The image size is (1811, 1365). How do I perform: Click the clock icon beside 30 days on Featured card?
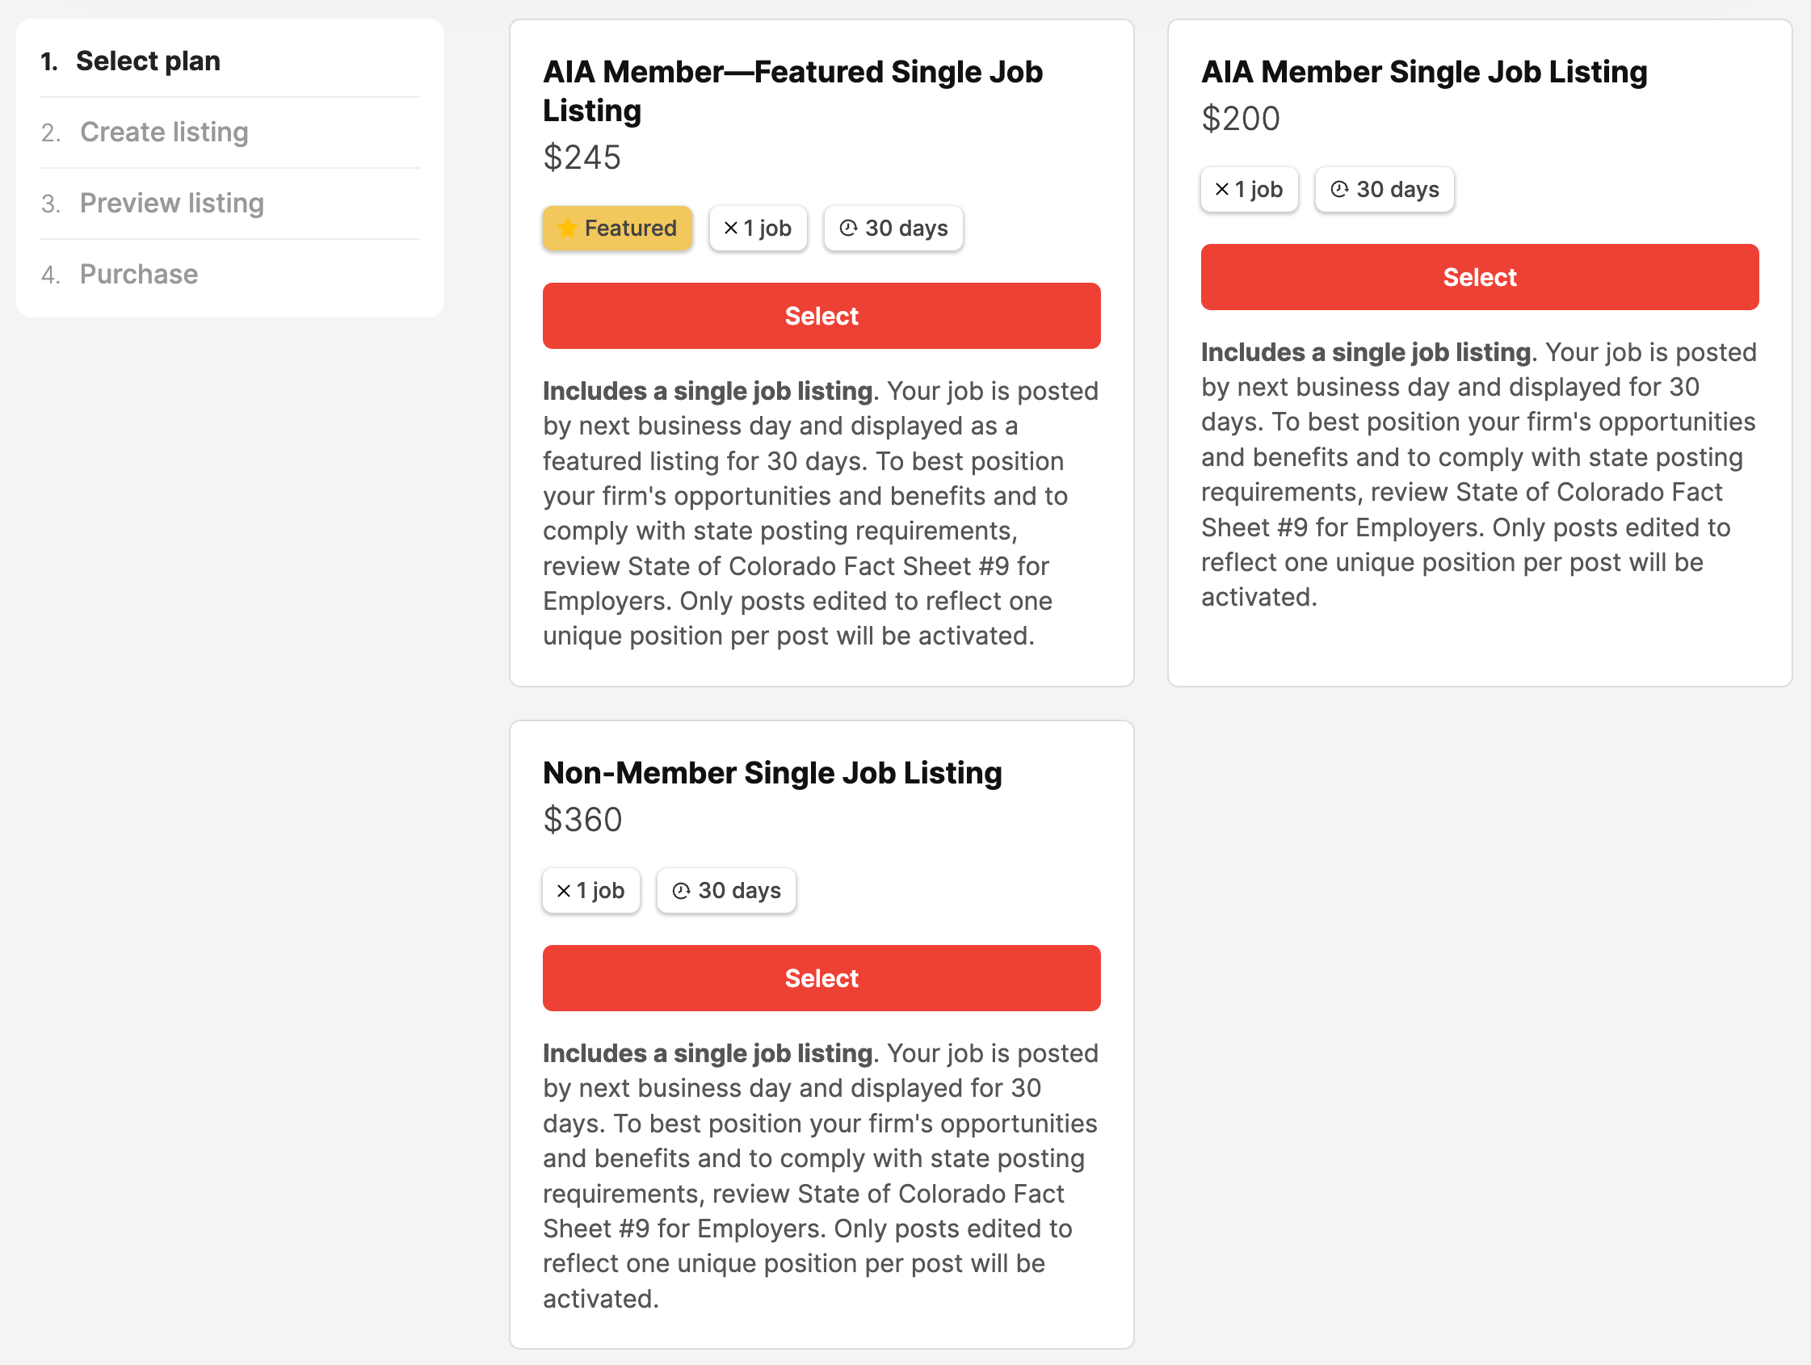point(848,229)
